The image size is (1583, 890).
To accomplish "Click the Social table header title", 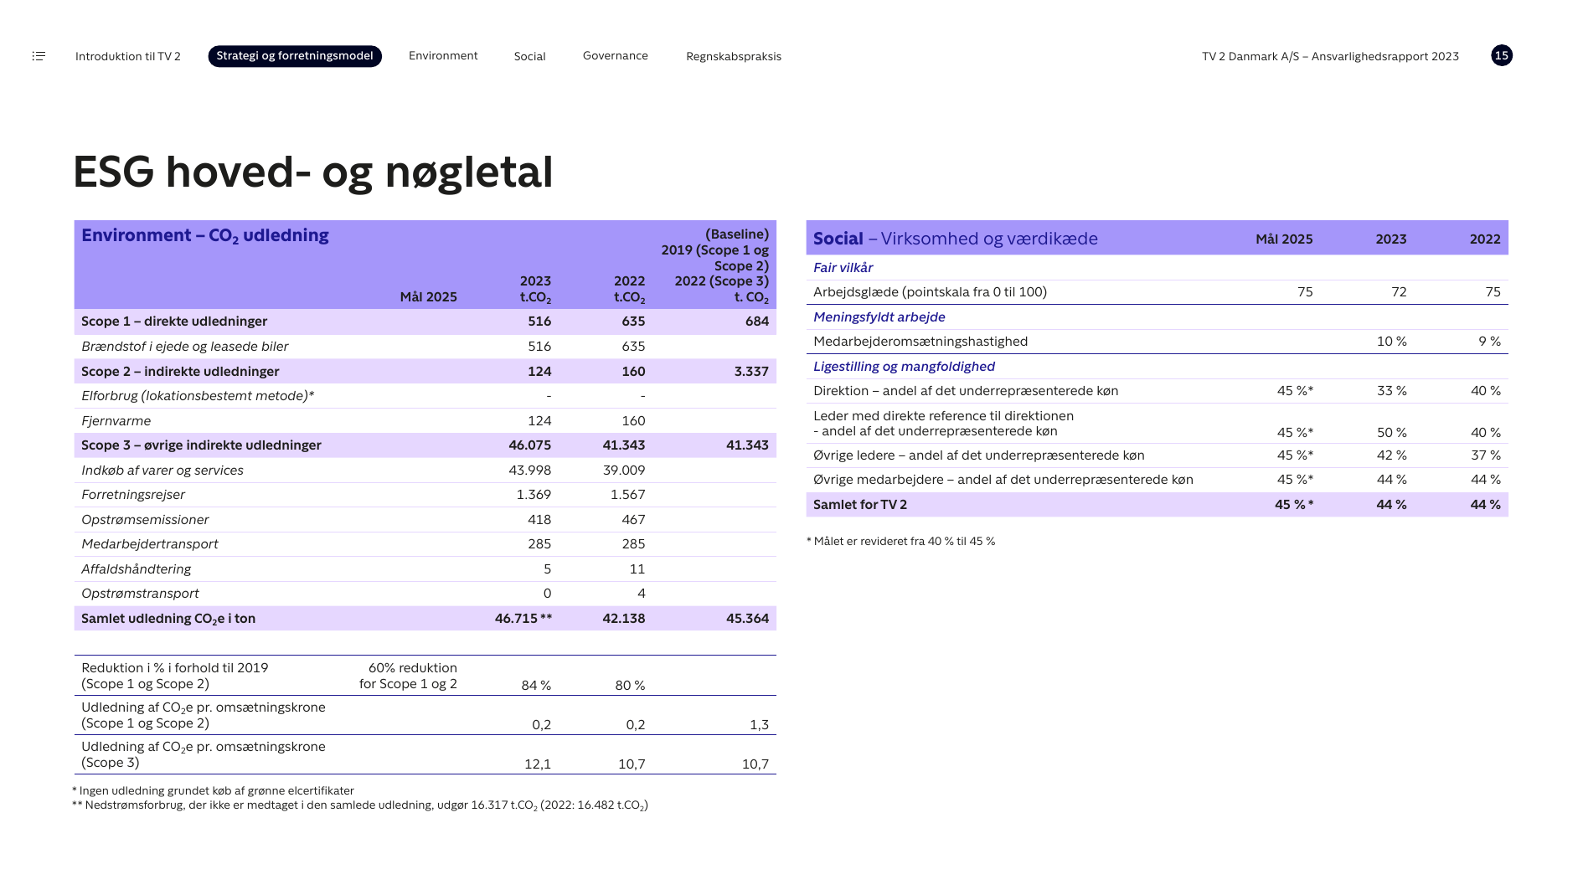I will coord(955,239).
